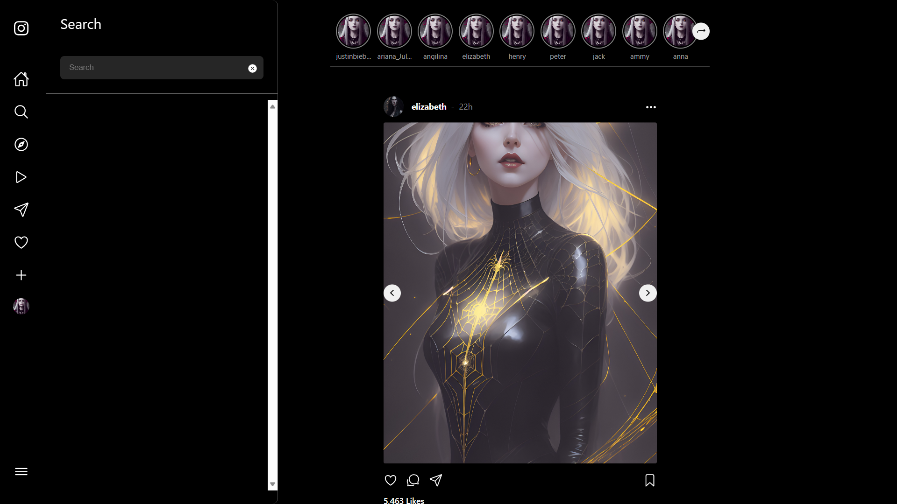Save the post with the bookmark icon
The width and height of the screenshot is (897, 504).
tap(649, 480)
